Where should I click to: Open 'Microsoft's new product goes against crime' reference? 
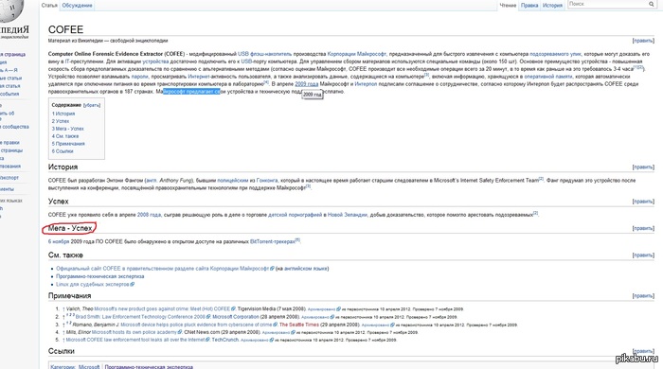(x=162, y=309)
